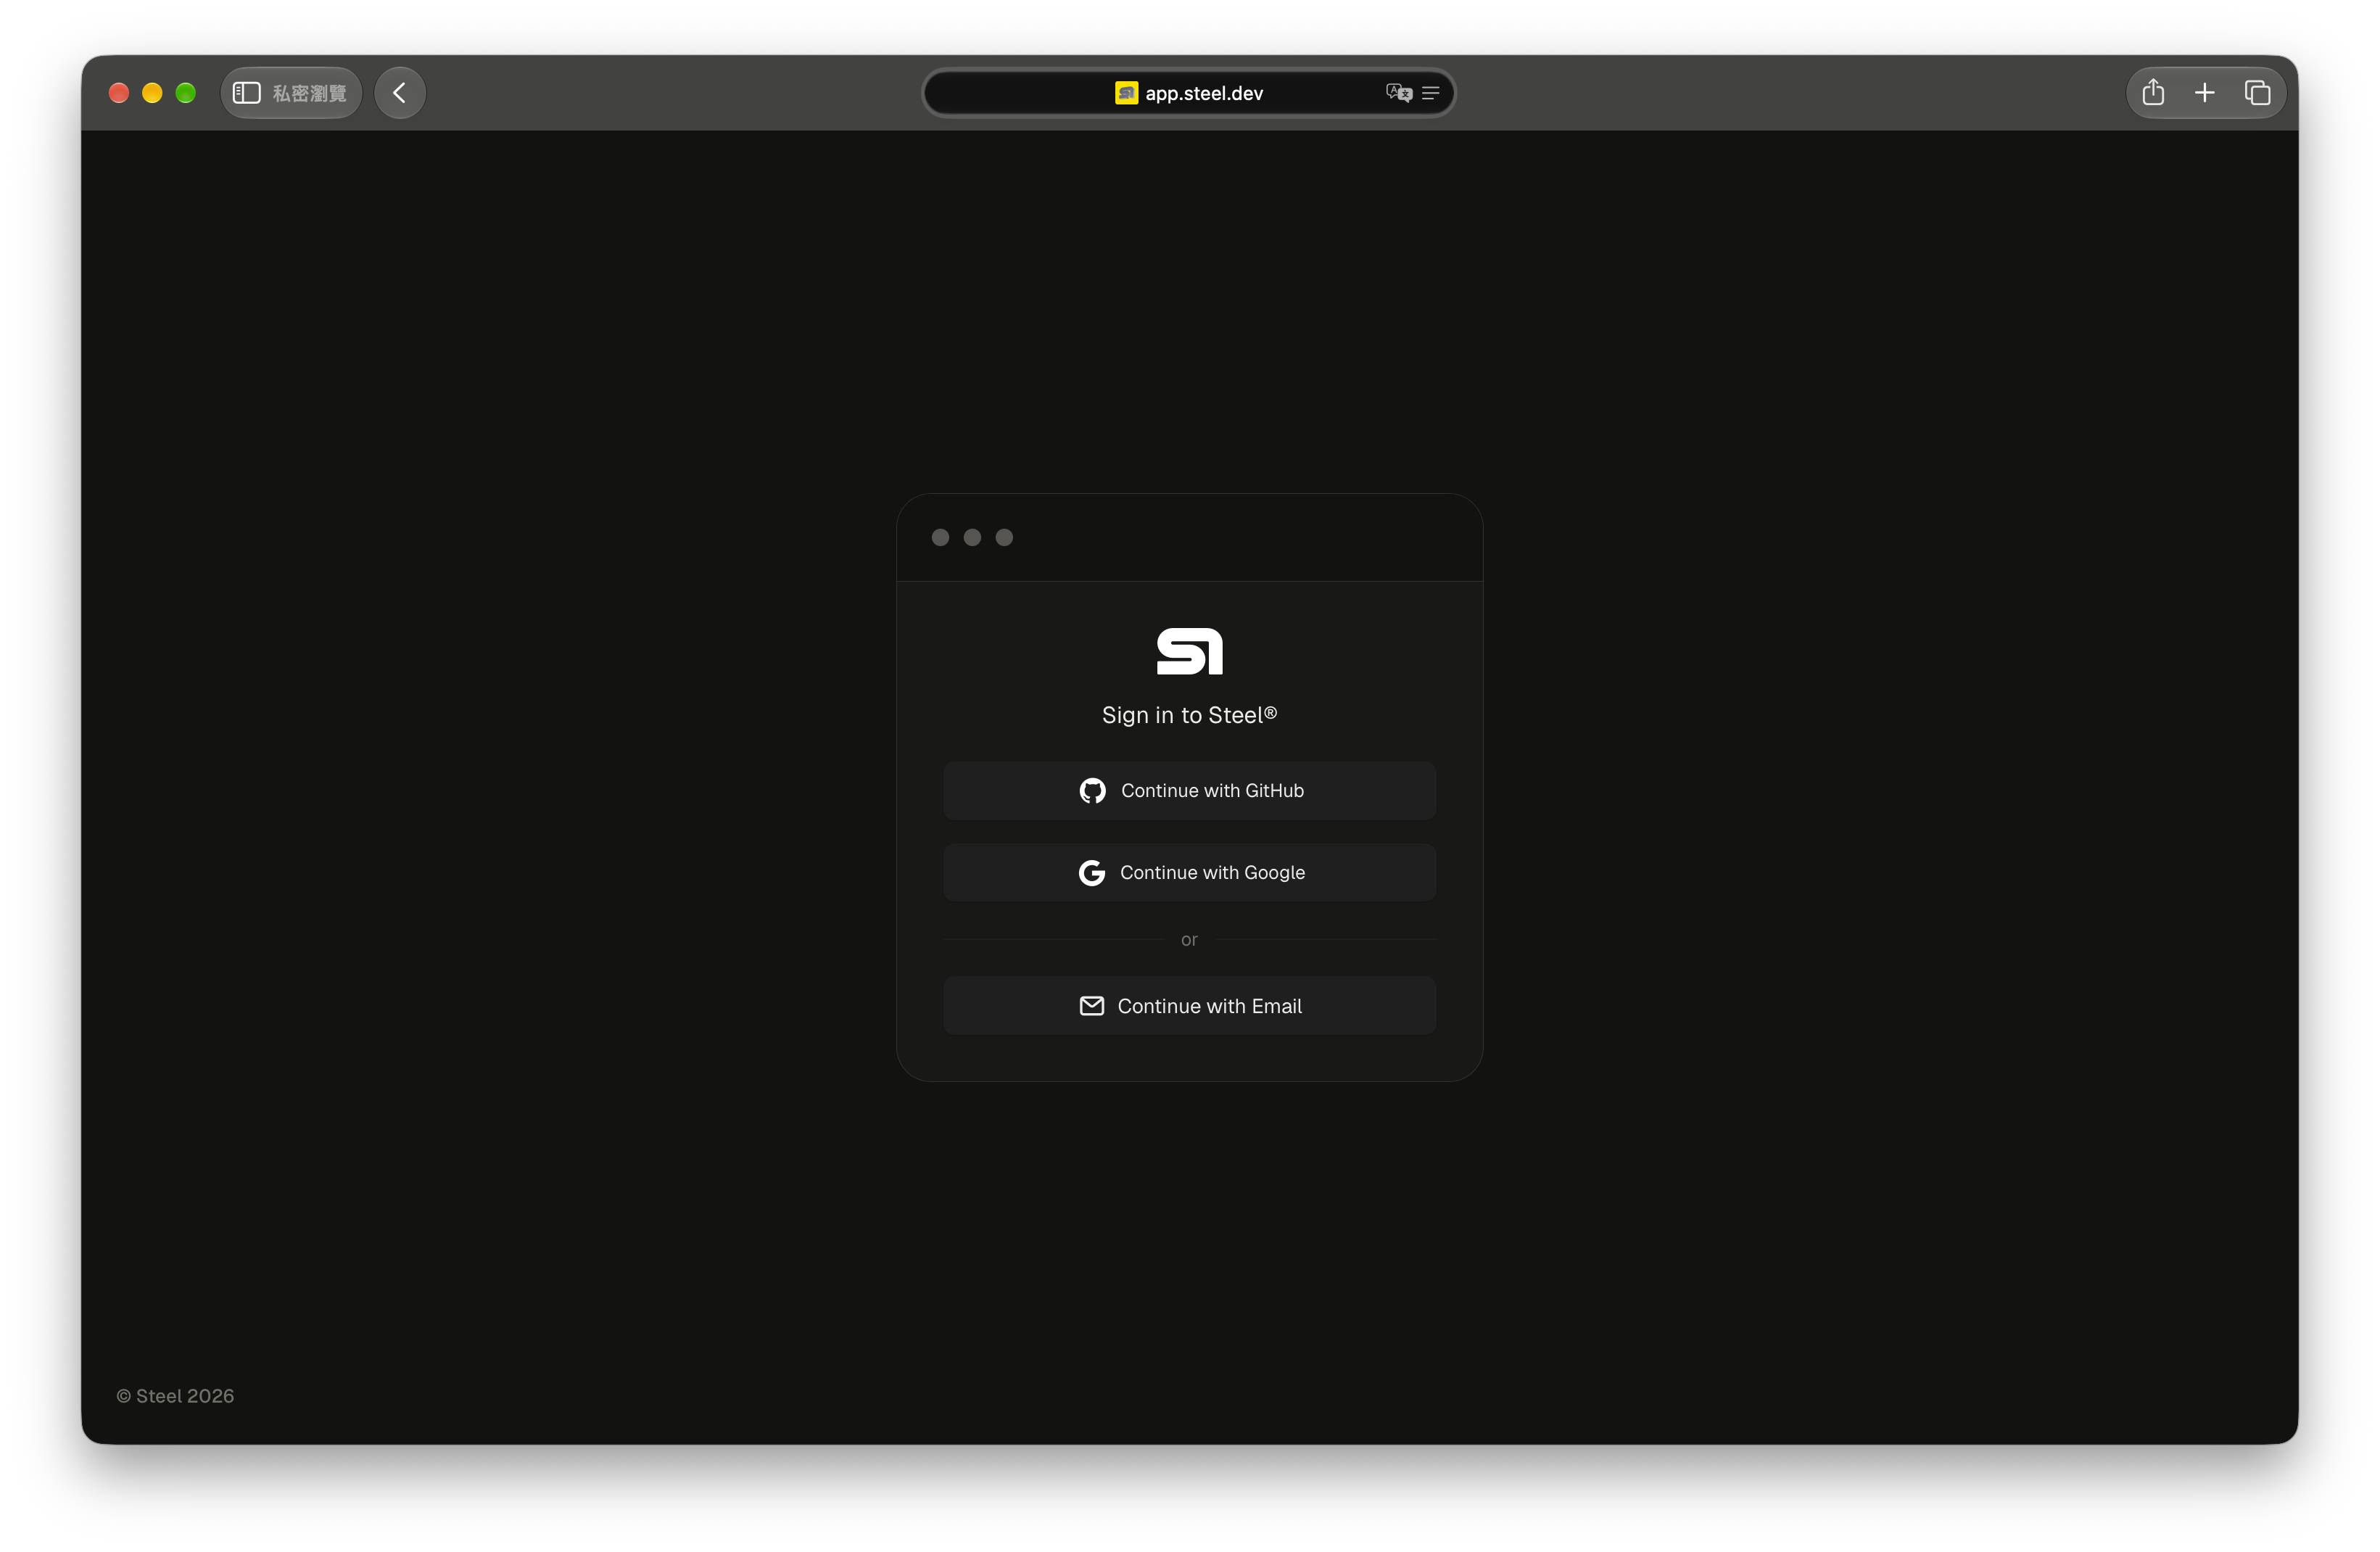
Task: Enter full screen with green button
Action: [x=185, y=93]
